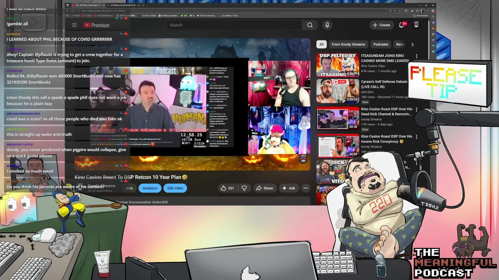Start voice search with microphone icon
The width and height of the screenshot is (499, 280).
click(x=327, y=25)
